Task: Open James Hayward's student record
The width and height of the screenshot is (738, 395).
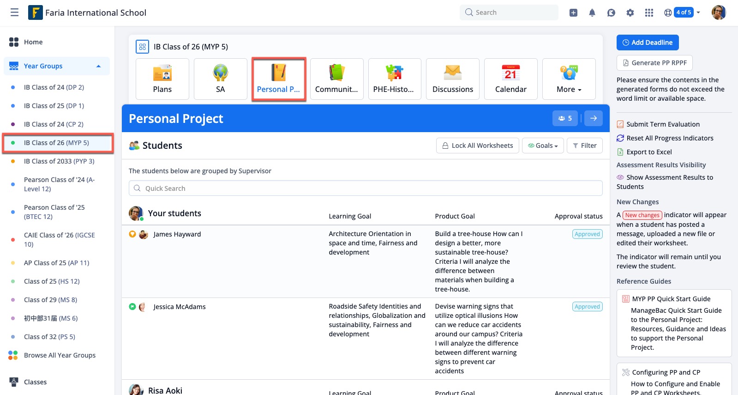Action: pos(177,234)
